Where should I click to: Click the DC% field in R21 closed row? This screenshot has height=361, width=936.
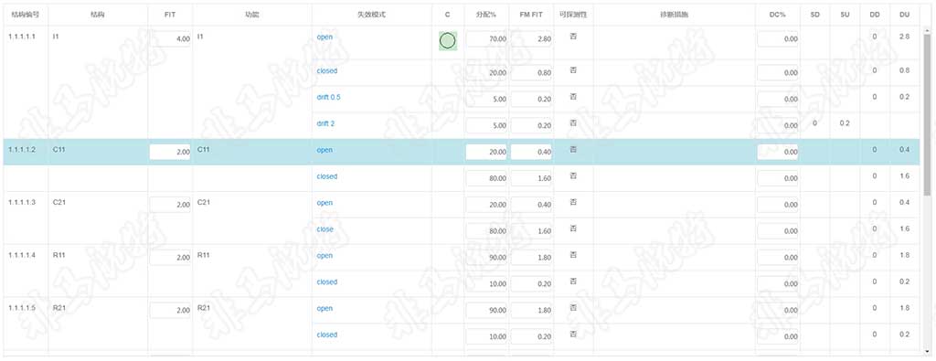pyautogui.click(x=778, y=336)
